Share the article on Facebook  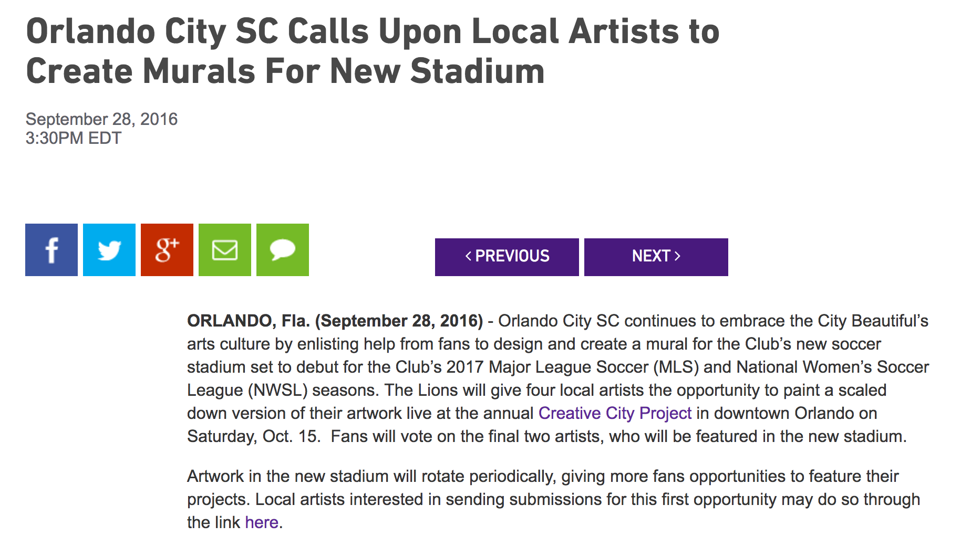51,250
